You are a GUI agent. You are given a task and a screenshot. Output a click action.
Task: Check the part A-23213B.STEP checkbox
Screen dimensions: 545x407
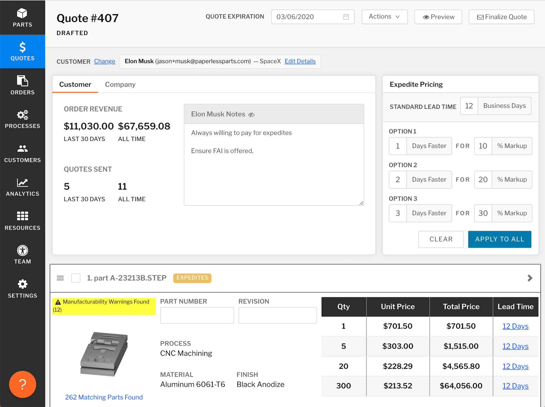click(x=76, y=278)
